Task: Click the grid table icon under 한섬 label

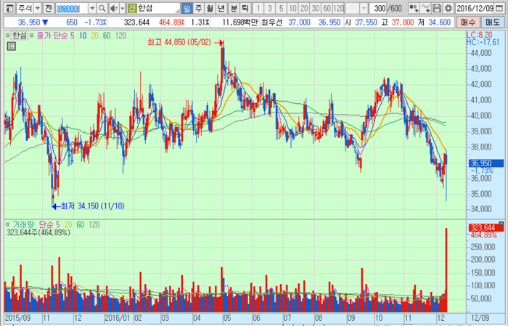Action: click(11, 46)
